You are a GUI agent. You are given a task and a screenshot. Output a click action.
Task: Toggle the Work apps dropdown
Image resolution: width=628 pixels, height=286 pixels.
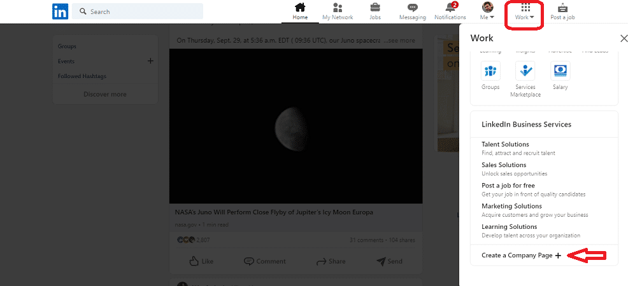coord(525,11)
